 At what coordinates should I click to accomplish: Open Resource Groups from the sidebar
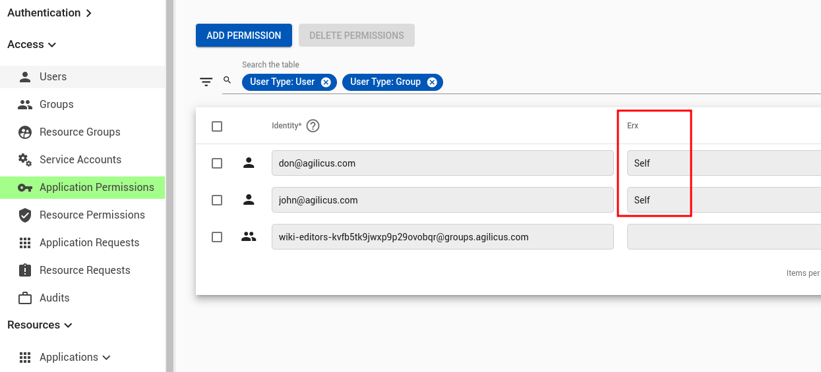[80, 132]
